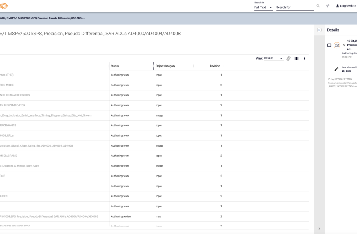Select the Signal_Chain_Using_the_AD4000 image row
The image size is (357, 234).
click(x=154, y=146)
